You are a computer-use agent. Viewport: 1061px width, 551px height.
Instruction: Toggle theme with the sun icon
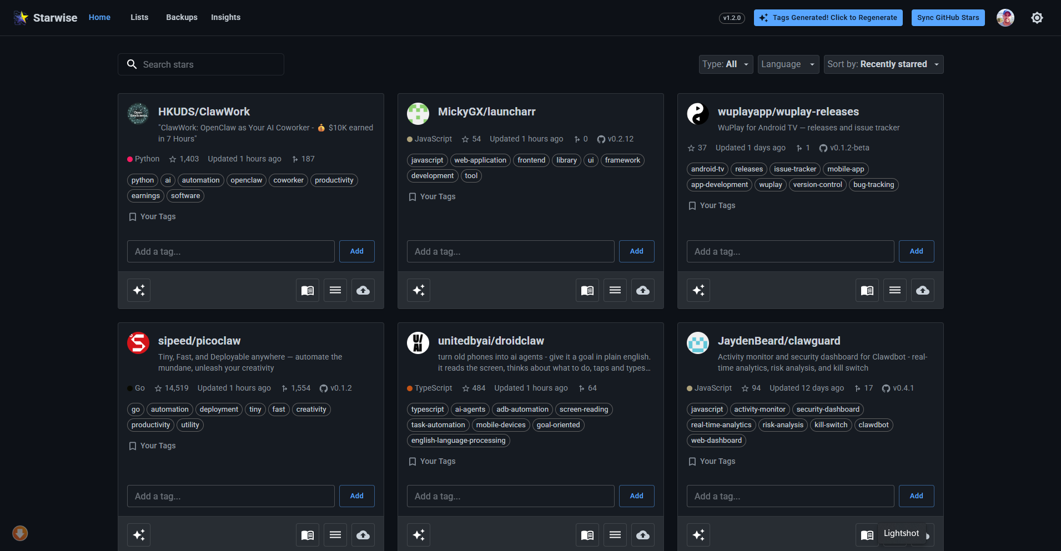(1037, 18)
